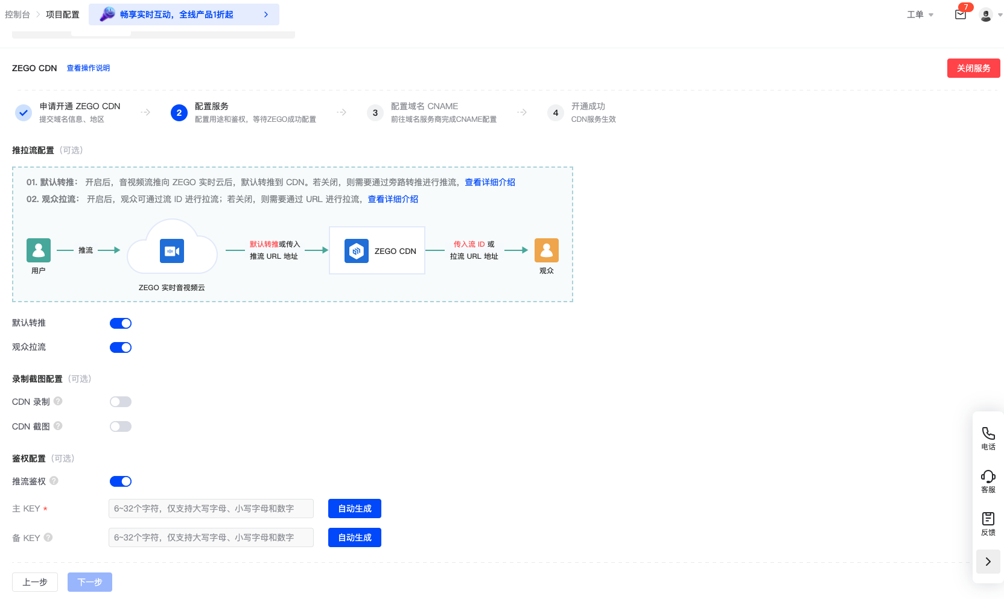Image resolution: width=1004 pixels, height=599 pixels.
Task: Focus the 主 KEY input field
Action: pyautogui.click(x=211, y=509)
